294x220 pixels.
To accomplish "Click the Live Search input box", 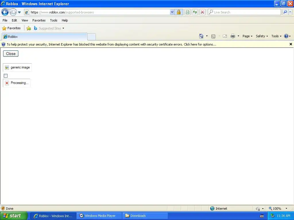I will pyautogui.click(x=245, y=12).
